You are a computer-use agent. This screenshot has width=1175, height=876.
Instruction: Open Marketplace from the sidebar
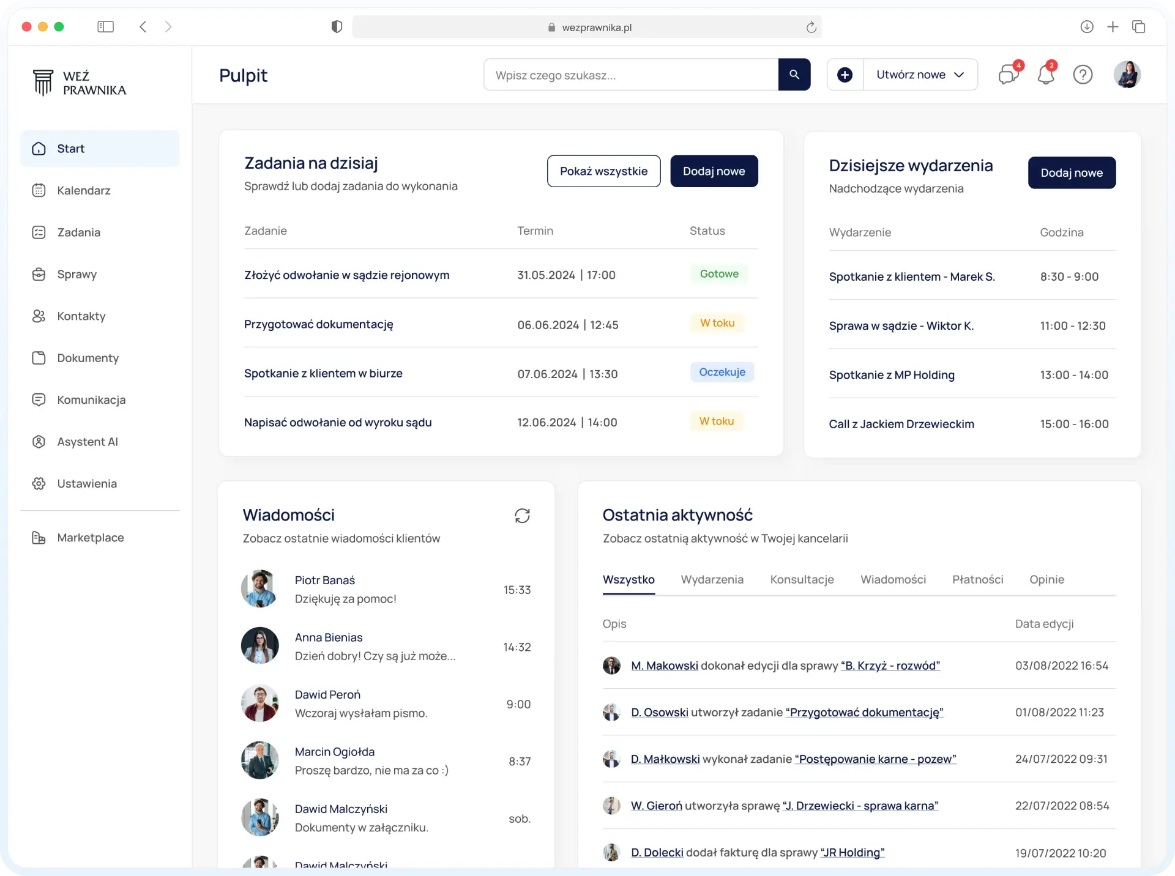tap(90, 538)
